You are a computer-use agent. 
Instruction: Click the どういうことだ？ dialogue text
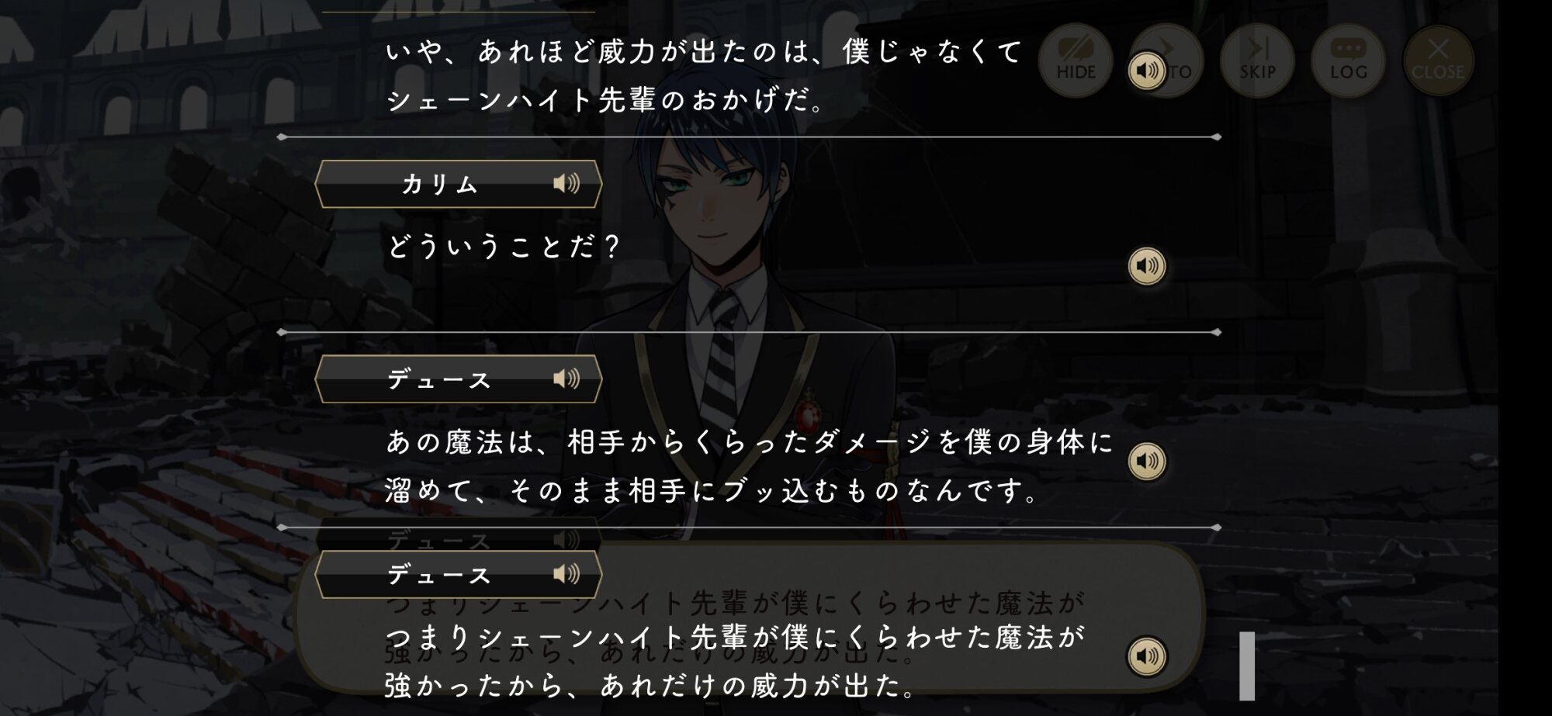click(504, 247)
